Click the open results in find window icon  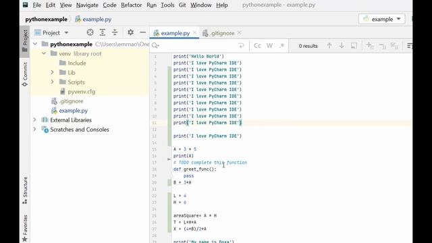pyautogui.click(x=354, y=46)
